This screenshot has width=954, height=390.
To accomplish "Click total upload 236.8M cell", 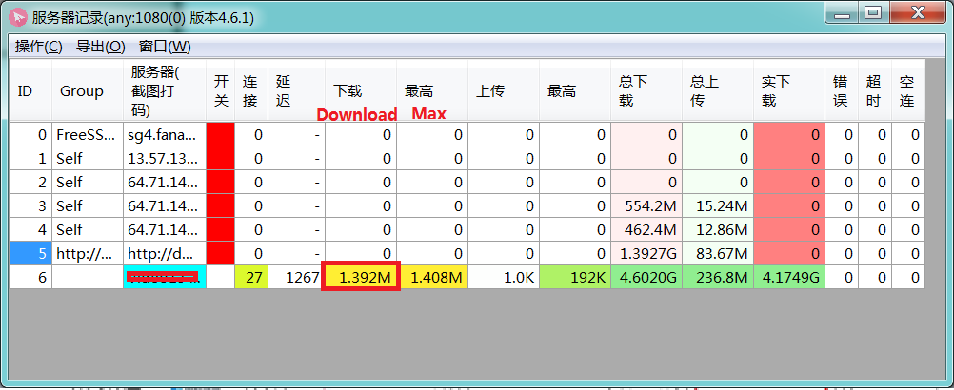I will (717, 277).
